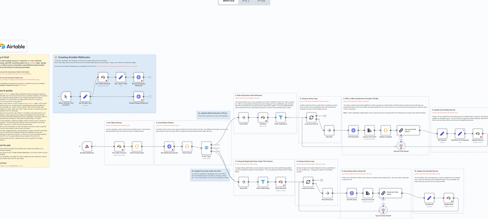Select the OpenAI Chat Model node
488x219 pixels.
[x=401, y=146]
